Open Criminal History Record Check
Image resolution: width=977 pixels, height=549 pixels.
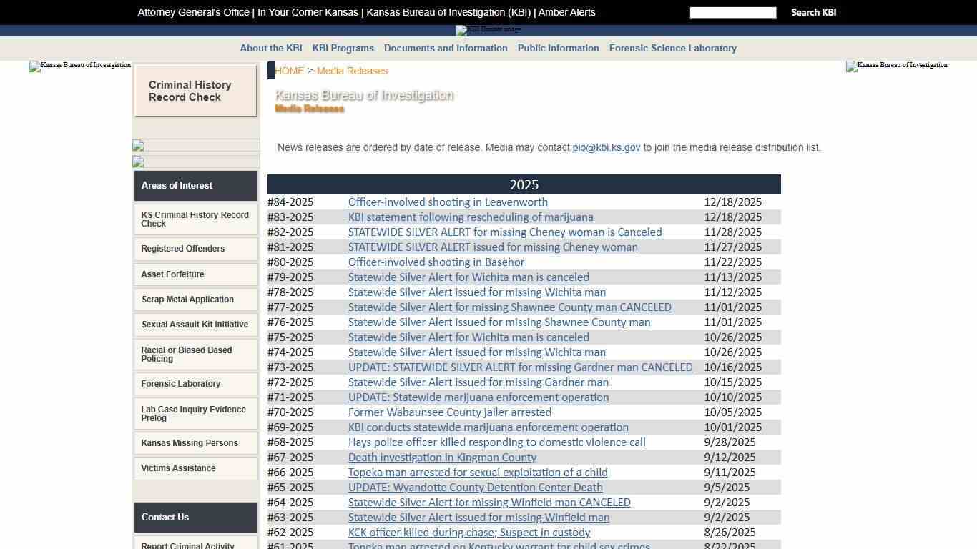tap(195, 91)
